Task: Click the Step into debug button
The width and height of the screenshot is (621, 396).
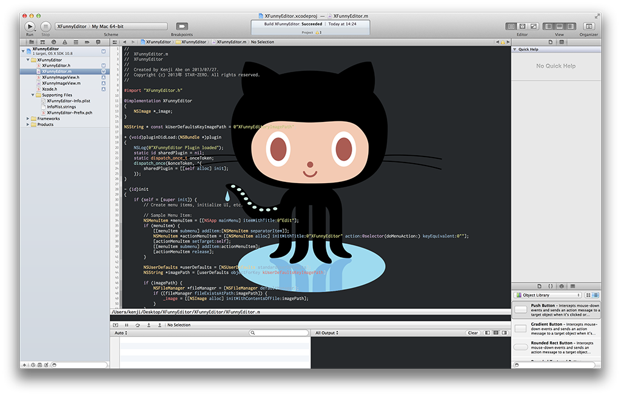Action: tap(149, 325)
